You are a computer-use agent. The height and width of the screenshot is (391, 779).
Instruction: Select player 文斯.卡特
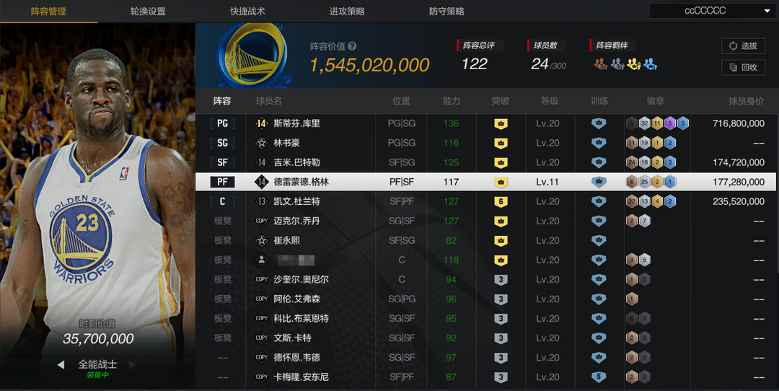point(292,338)
